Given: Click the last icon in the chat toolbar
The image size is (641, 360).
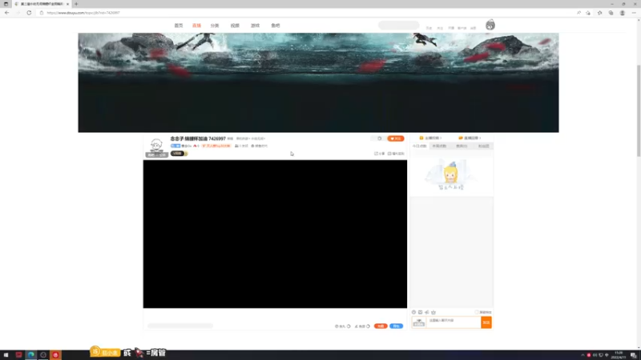Looking at the screenshot, I should (433, 312).
